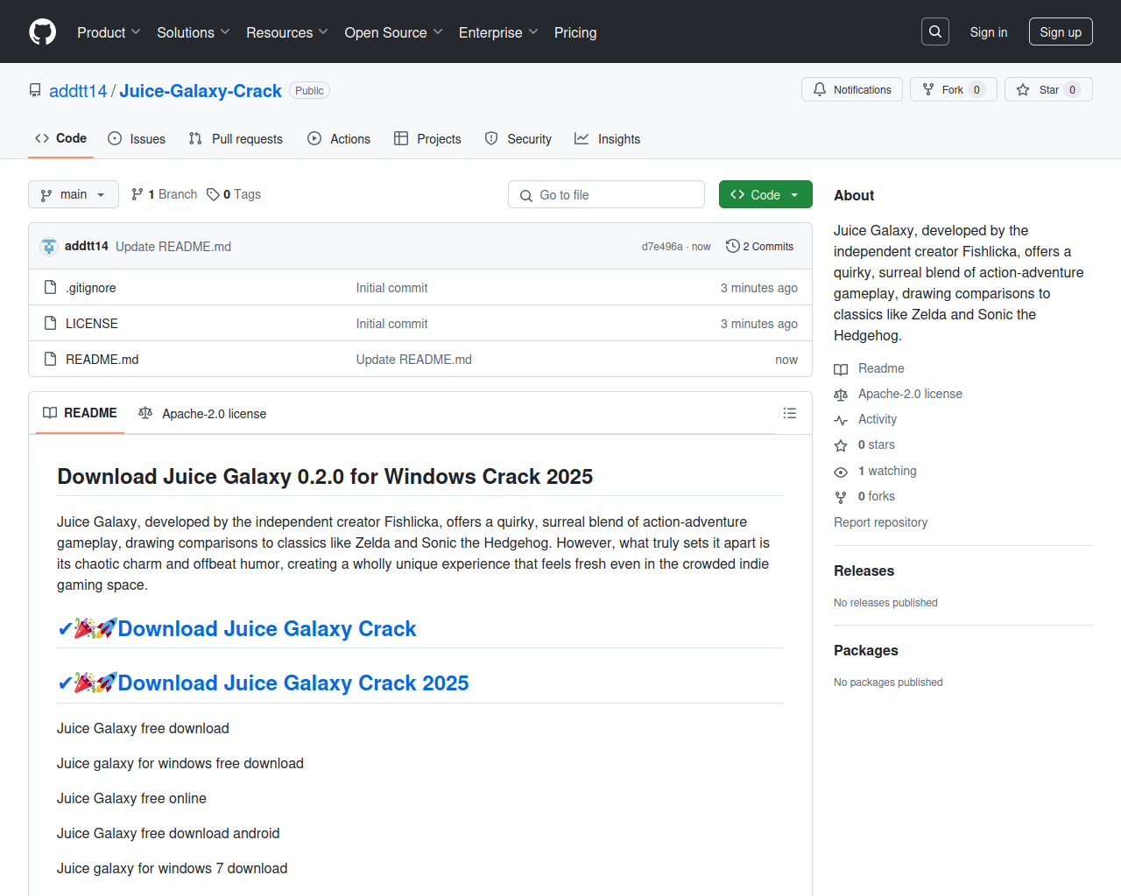Open the Projects tab

[427, 139]
